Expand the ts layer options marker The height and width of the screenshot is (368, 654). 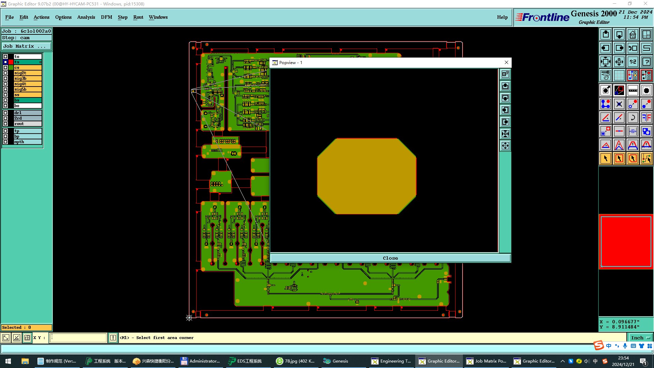pos(40,62)
